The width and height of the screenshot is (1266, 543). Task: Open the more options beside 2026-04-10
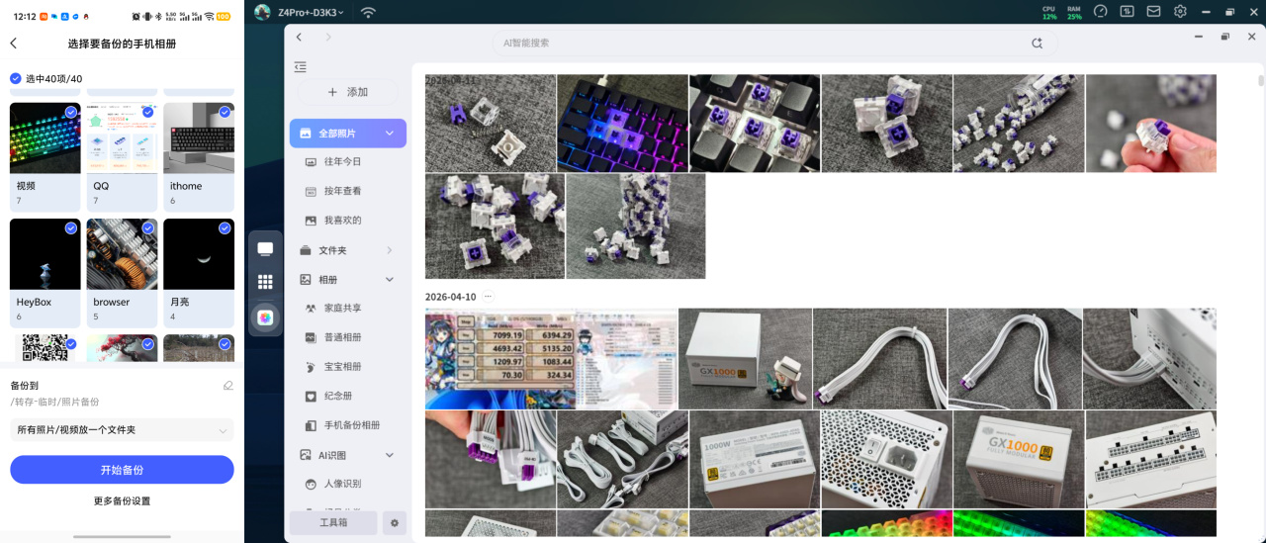tap(488, 297)
